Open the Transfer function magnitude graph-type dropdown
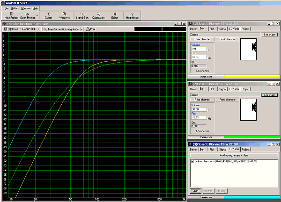Viewport: 281px width, 202px height. 82,29
